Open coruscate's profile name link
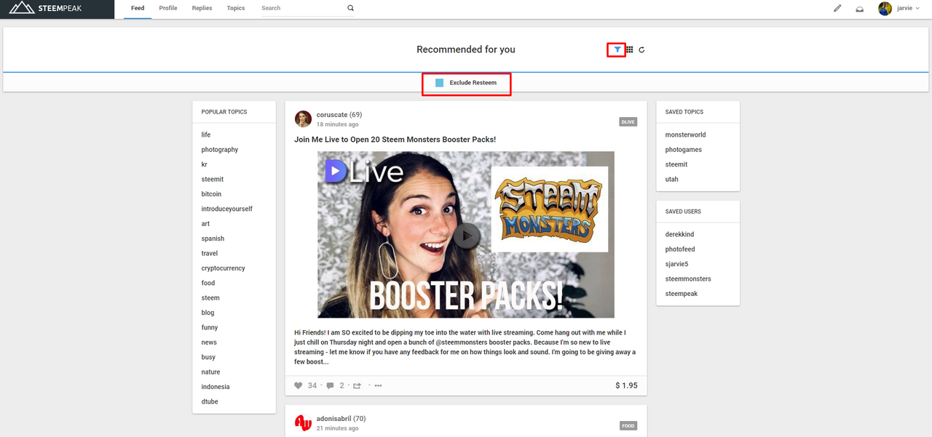Image resolution: width=932 pixels, height=437 pixels. [331, 115]
